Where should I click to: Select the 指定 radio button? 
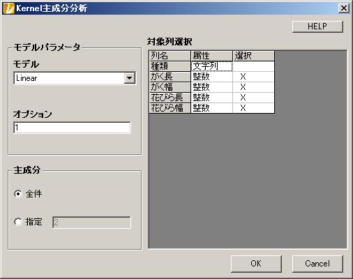18,222
